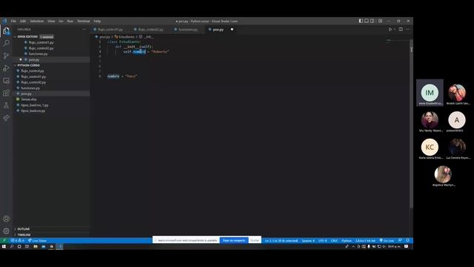474x267 pixels.
Task: Click the VS Code logo in title bar
Action: click(x=4, y=21)
